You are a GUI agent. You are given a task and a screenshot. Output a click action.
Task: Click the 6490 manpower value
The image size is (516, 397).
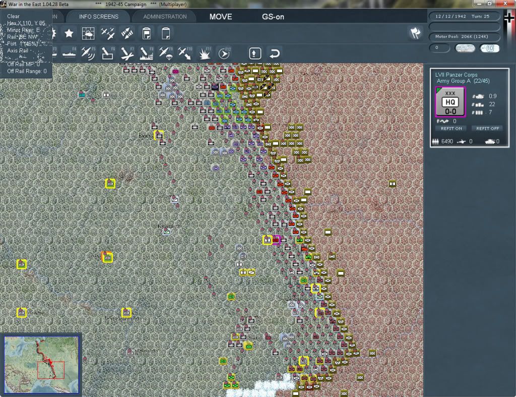pyautogui.click(x=447, y=141)
